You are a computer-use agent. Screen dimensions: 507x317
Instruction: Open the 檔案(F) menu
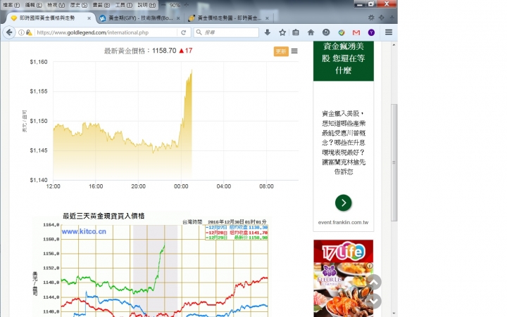click(11, 5)
